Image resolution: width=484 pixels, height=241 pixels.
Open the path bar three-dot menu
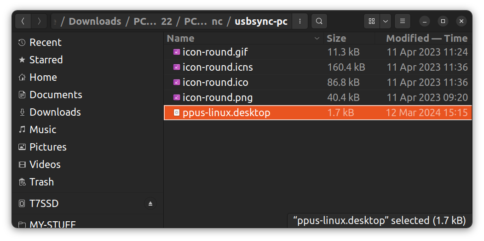(x=300, y=21)
